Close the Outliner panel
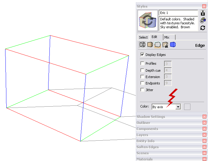Image resolution: width=208 pixels, height=161 pixels. coord(204,123)
